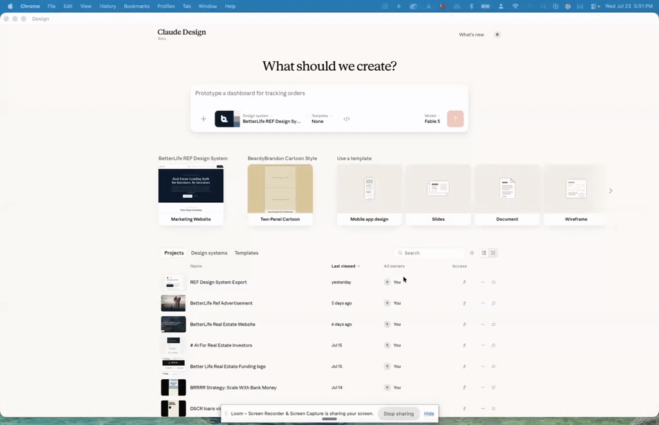Open the Profiles menu
The height and width of the screenshot is (425, 659).
tap(166, 6)
